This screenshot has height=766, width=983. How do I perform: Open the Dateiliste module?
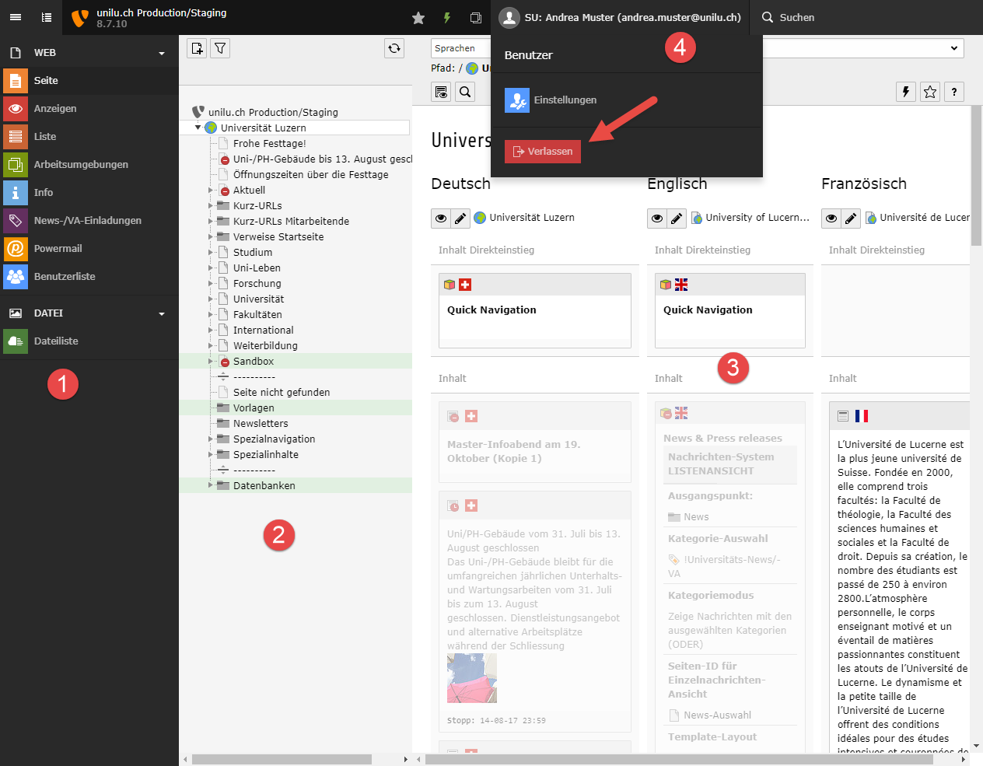click(x=89, y=341)
